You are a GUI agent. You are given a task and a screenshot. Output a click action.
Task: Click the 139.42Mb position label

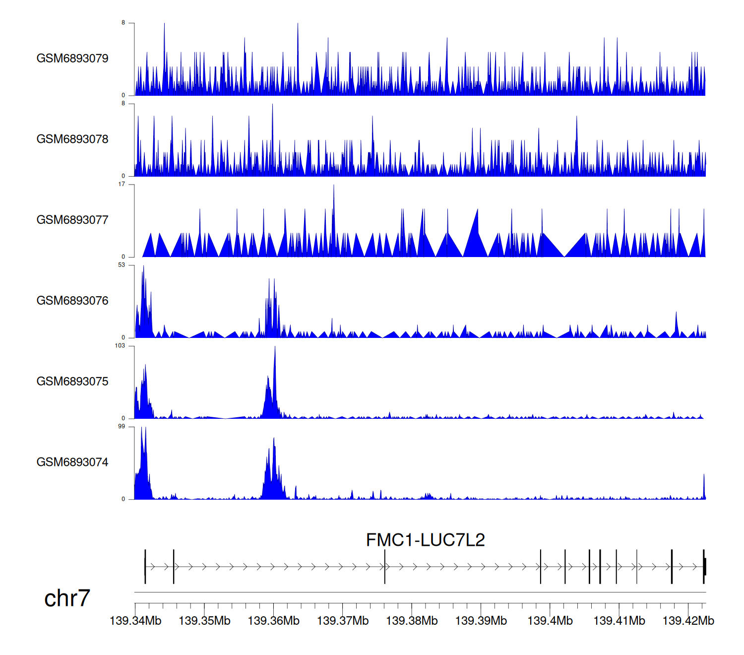688,621
